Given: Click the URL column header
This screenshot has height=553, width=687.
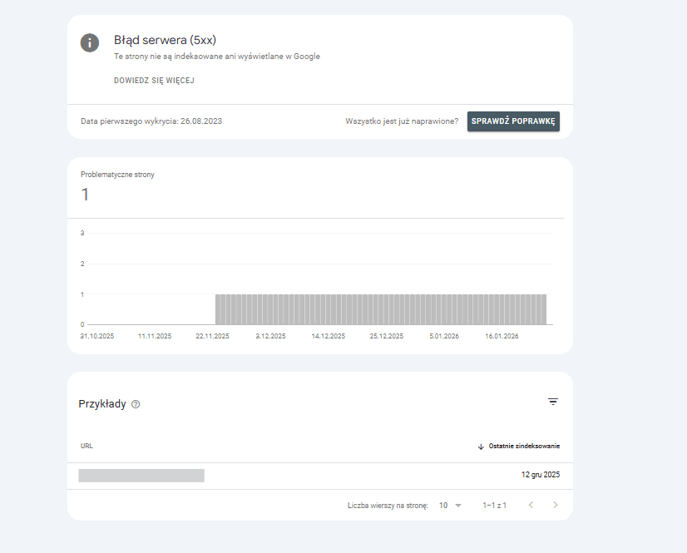Looking at the screenshot, I should coord(86,446).
